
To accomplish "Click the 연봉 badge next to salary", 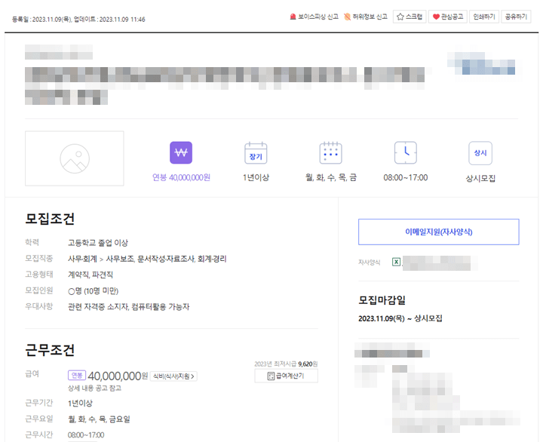I will tap(76, 376).
